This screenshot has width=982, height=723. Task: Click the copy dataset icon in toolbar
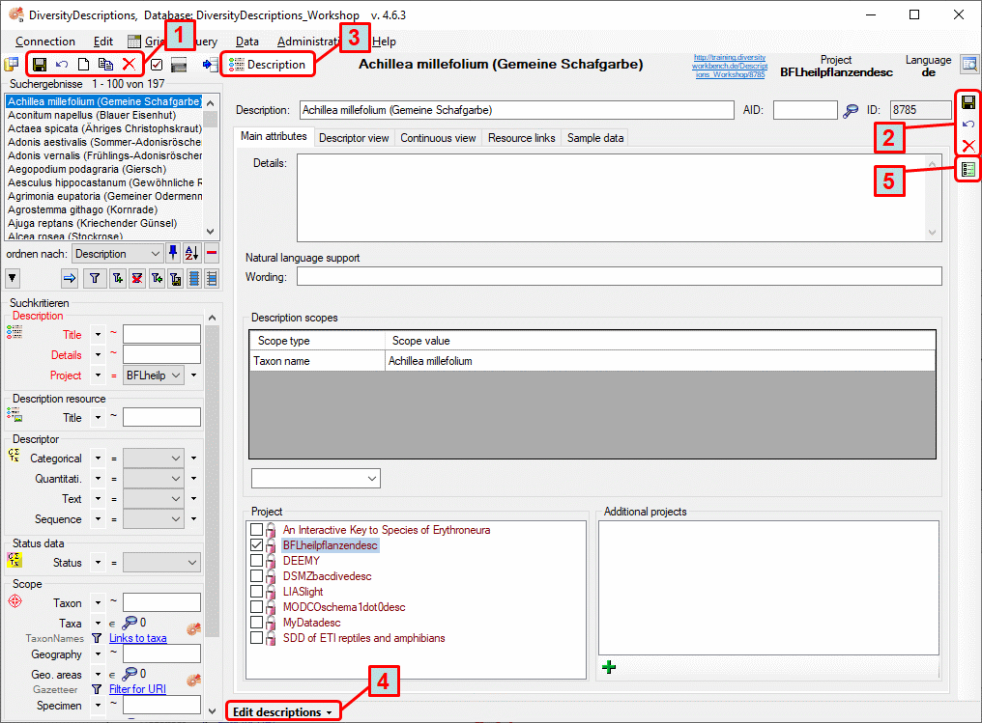(106, 65)
